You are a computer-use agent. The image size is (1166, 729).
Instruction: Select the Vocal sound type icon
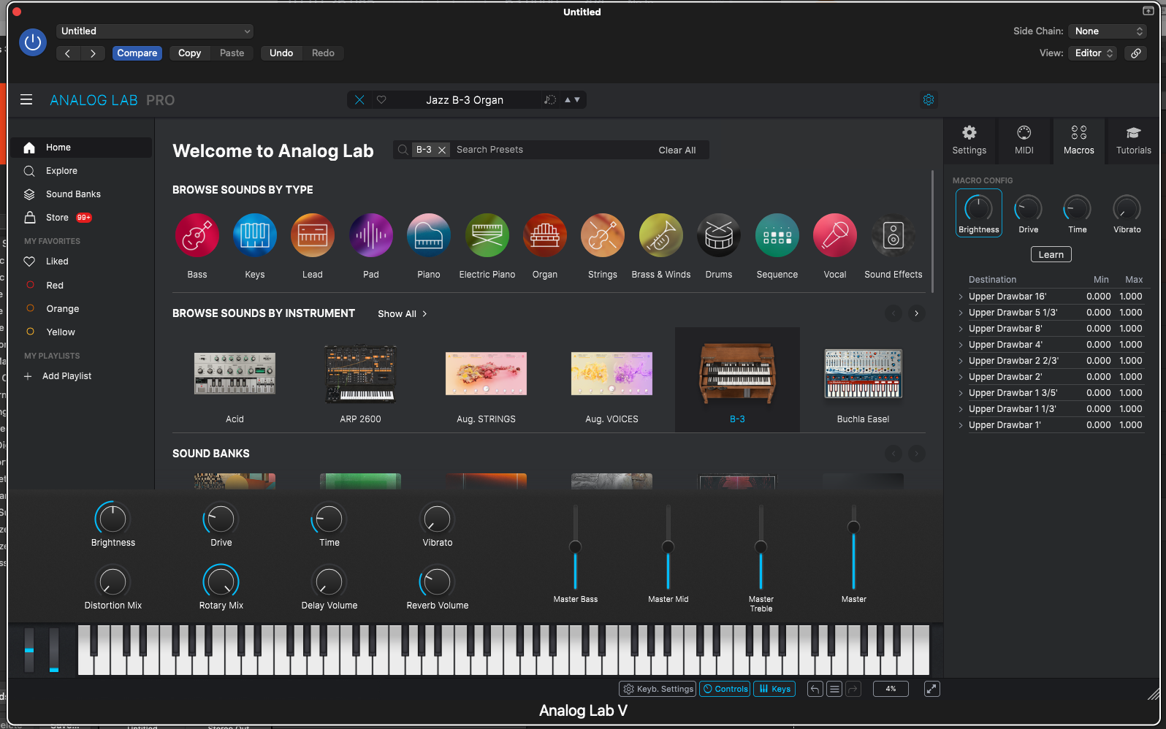pos(835,235)
